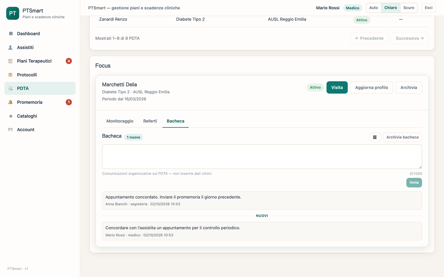Click the Marchetti Delia name in Focus
Screen dimensions: 444x277
119,85
